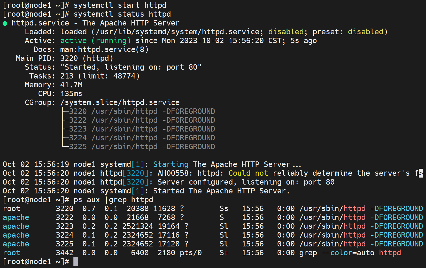This screenshot has height=268, width=426.
Task: Click PID 3442 in the ps output
Action: click(x=65, y=253)
